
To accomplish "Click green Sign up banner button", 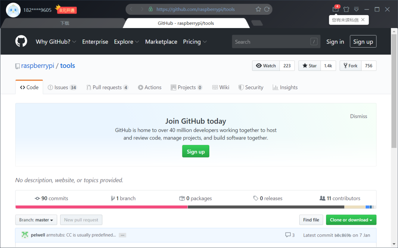I will [x=196, y=151].
